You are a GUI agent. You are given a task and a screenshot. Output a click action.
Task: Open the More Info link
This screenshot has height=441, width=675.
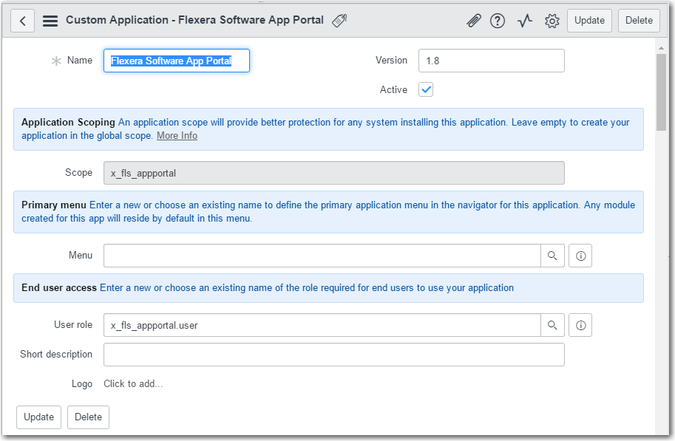point(177,136)
